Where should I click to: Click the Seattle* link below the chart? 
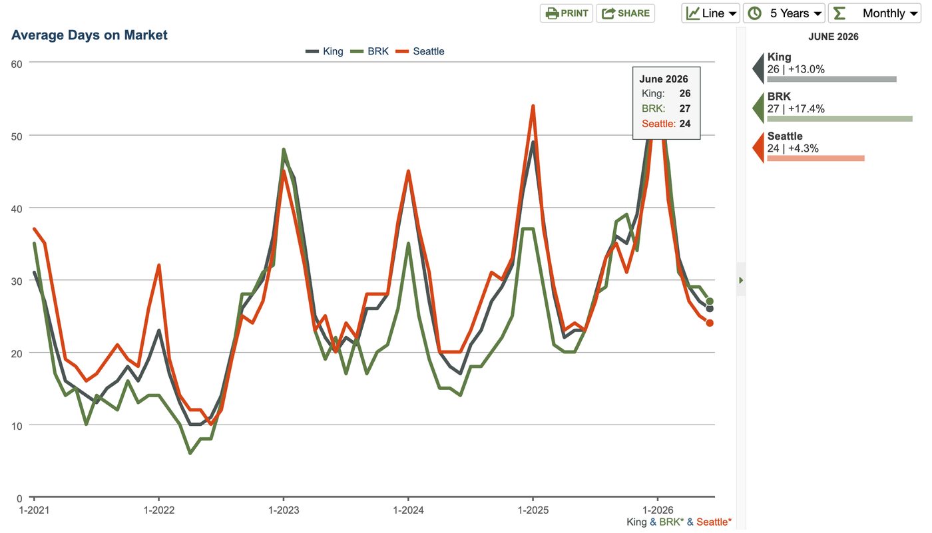pos(714,522)
